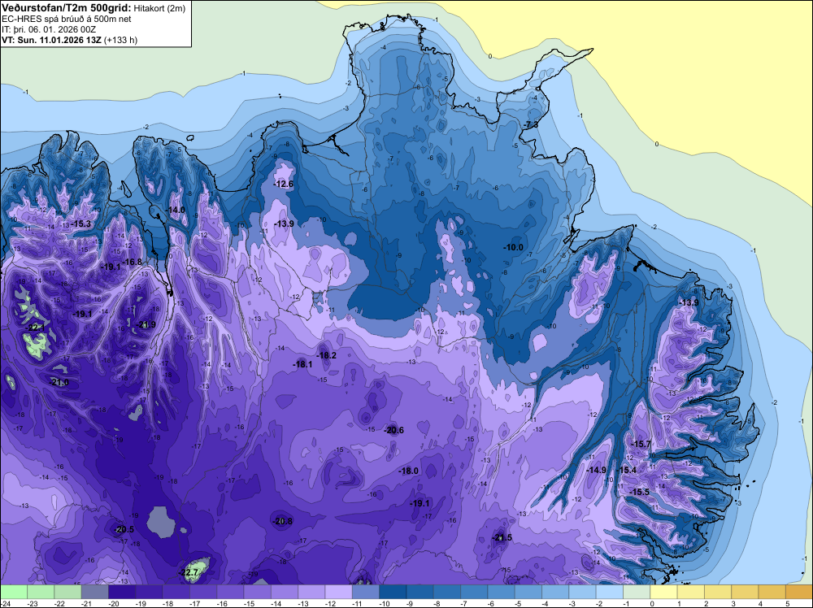
Task: Click the '-3' legend scale label
Action: point(573,603)
